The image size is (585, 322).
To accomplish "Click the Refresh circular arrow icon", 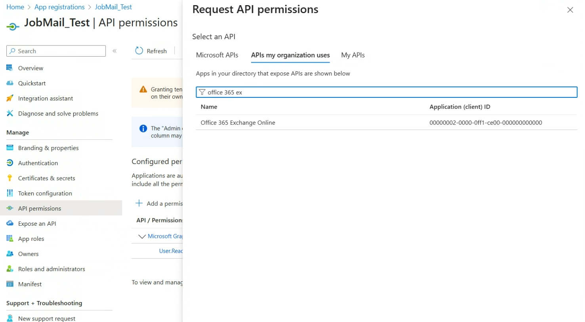I will pos(139,51).
